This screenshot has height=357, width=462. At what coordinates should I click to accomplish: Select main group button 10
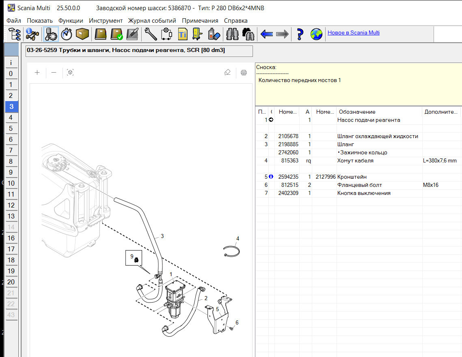coord(11,183)
